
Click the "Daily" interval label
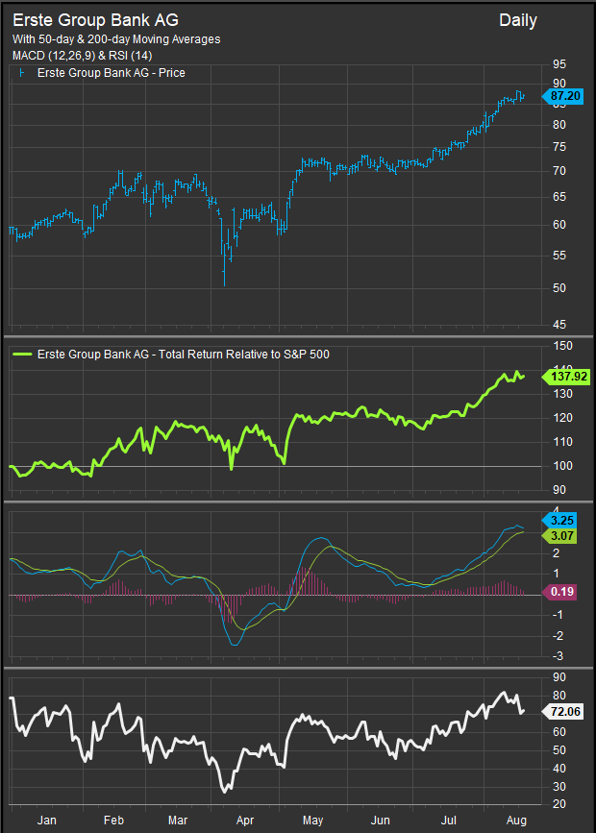[x=518, y=20]
